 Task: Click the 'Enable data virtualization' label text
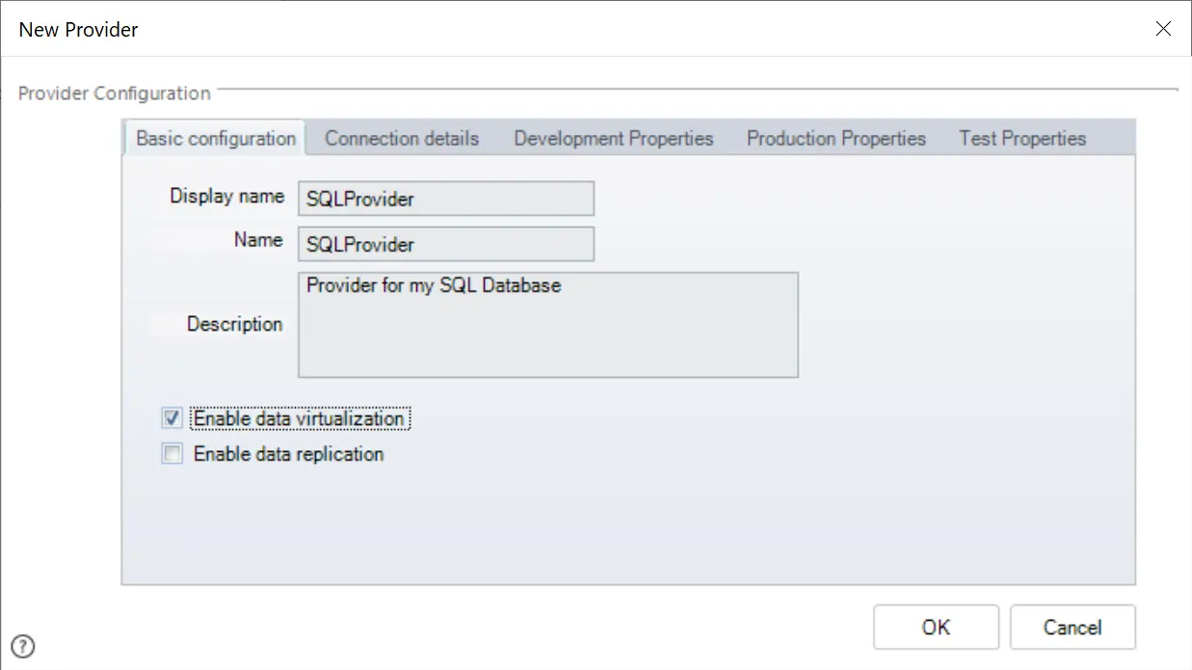(300, 418)
